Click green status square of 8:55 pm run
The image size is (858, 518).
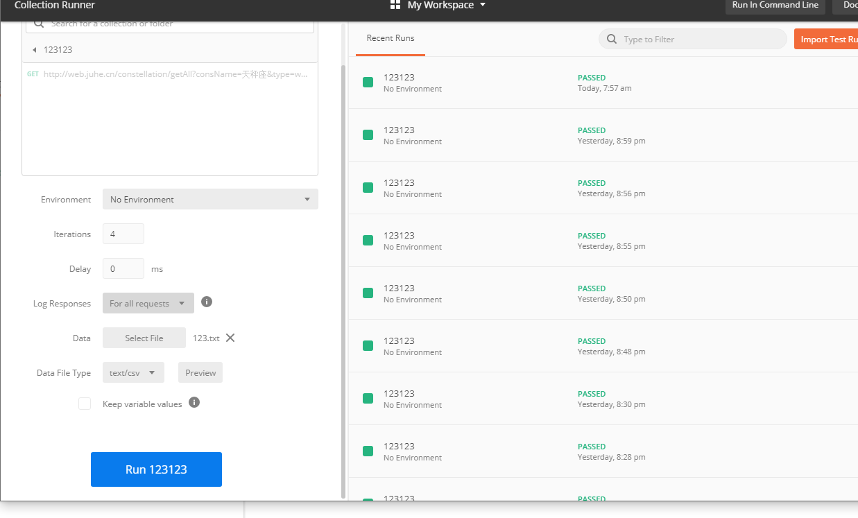pyautogui.click(x=368, y=241)
